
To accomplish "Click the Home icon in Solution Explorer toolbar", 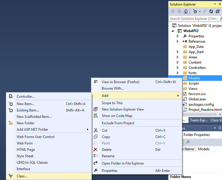I will click(185, 11).
